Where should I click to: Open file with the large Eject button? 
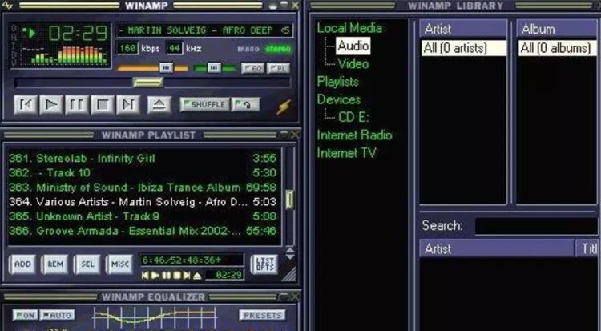pyautogui.click(x=159, y=104)
